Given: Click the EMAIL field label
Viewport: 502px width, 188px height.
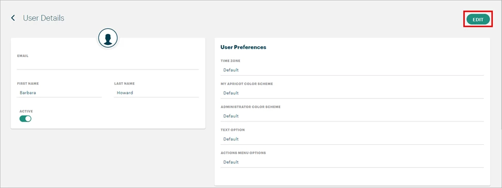Looking at the screenshot, I should [23, 56].
